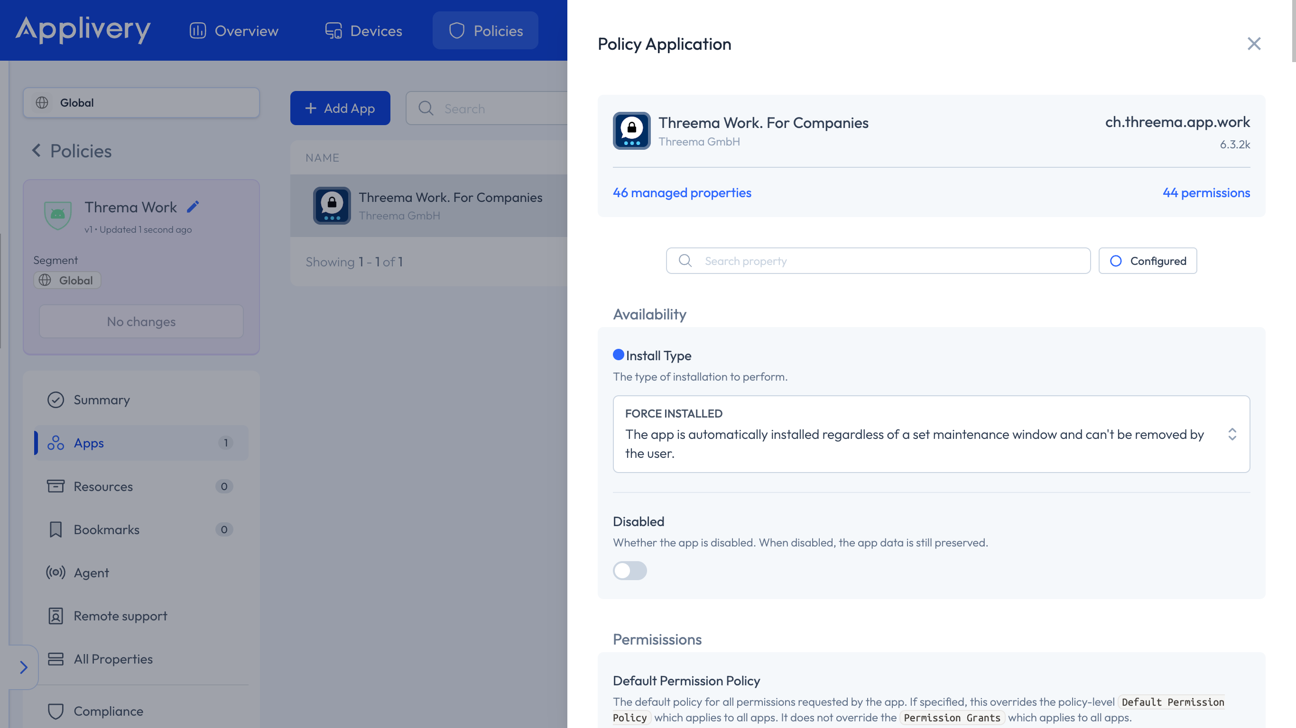Toggle the Disabled app switch
Viewport: 1296px width, 728px height.
tap(629, 571)
